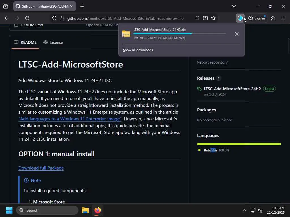Open the tracking protection shield
Image resolution: width=290 pixels, height=217 pixels.
(54, 18)
